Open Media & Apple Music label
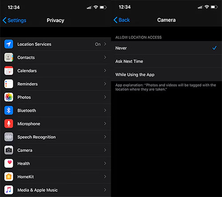This screenshot has width=222, height=197. 38,190
